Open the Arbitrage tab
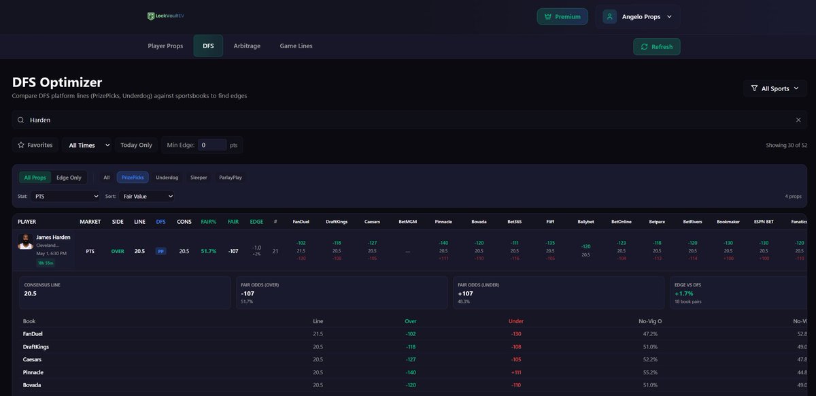This screenshot has height=396, width=816. pyautogui.click(x=247, y=46)
